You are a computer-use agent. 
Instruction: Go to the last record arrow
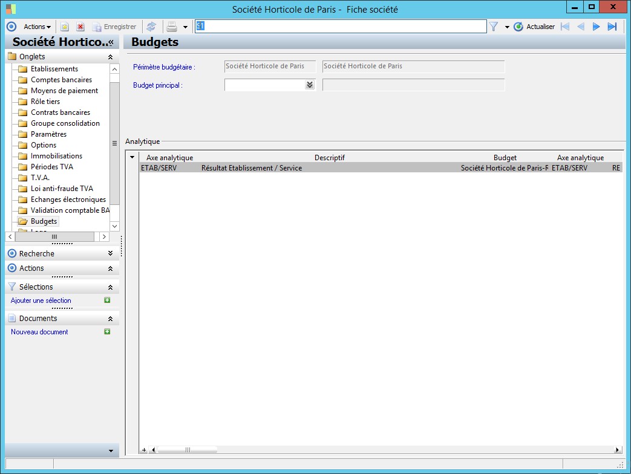click(x=612, y=27)
